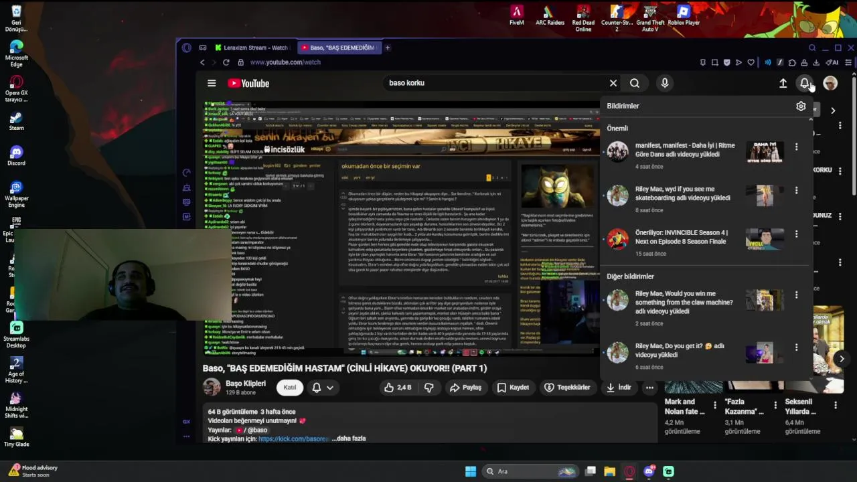Open the browser downloads icon
Image resolution: width=857 pixels, height=482 pixels.
click(816, 62)
